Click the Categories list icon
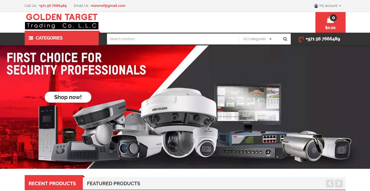 coord(31,38)
